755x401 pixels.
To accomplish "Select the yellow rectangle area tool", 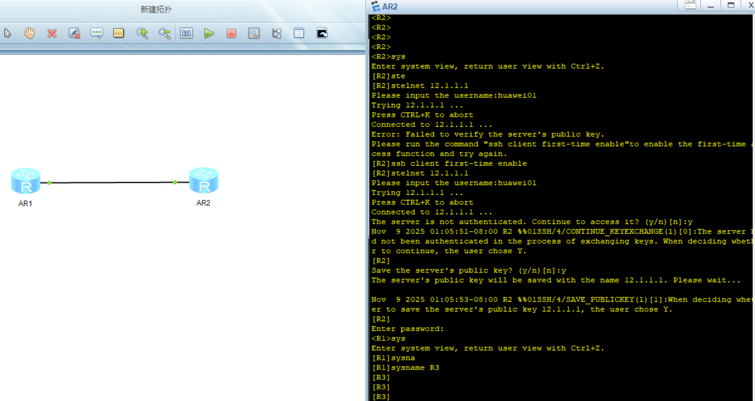I will (x=119, y=33).
